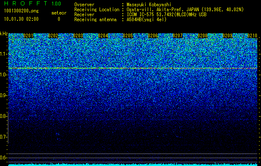Click the 0204 time marker
The image size is (261, 166).
103,36
